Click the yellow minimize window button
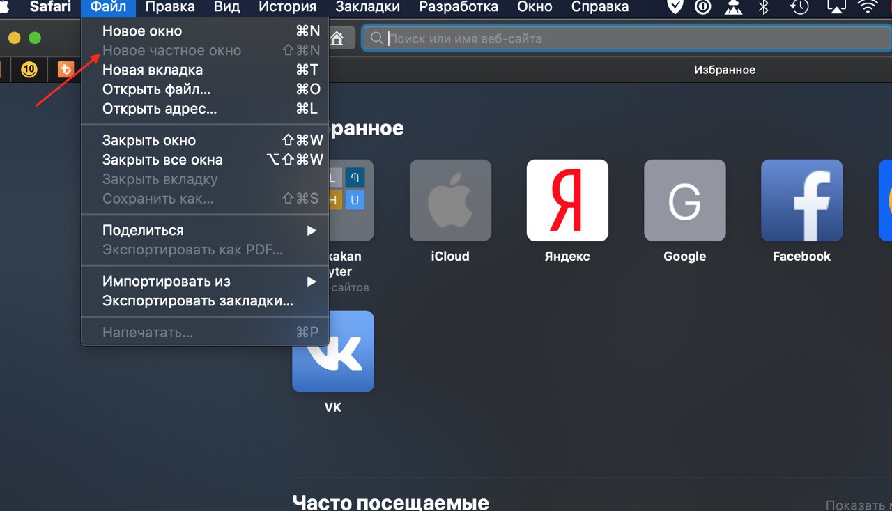The image size is (892, 511). point(14,38)
